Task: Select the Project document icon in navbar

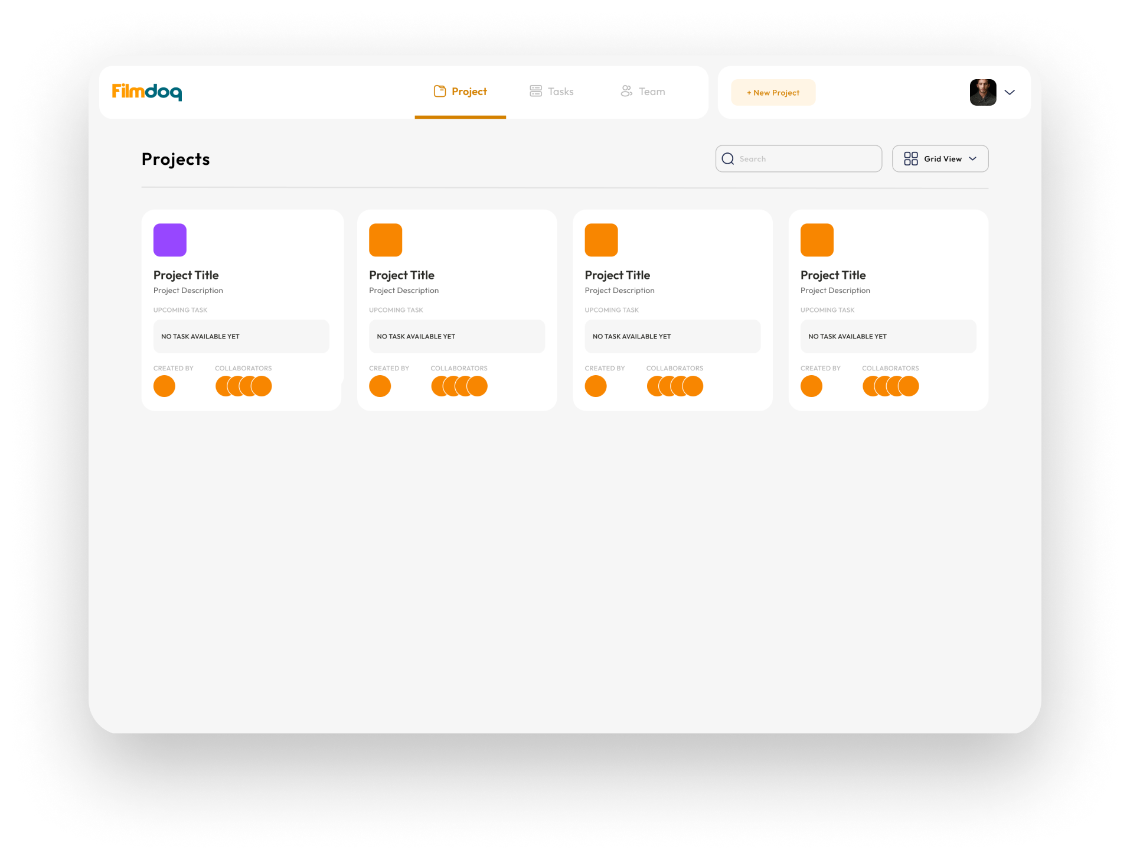Action: point(440,91)
